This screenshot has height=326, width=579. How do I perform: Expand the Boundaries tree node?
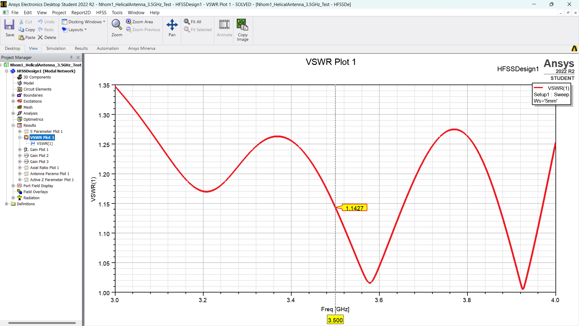[x=13, y=95]
